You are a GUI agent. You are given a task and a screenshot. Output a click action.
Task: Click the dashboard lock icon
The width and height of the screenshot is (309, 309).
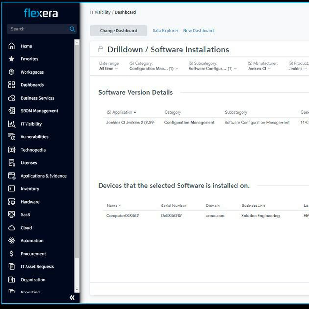pyautogui.click(x=101, y=49)
